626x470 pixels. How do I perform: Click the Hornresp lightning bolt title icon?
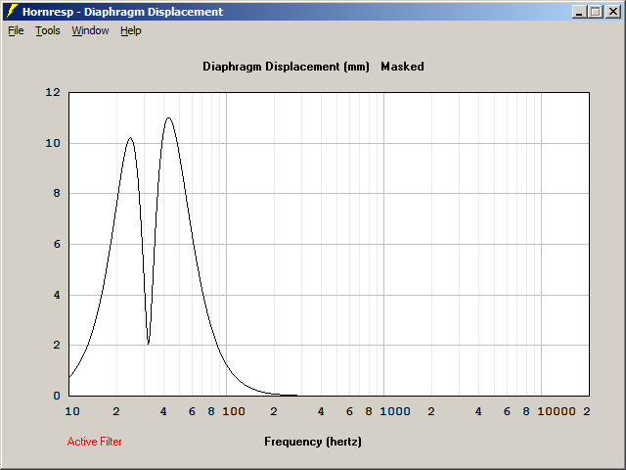pyautogui.click(x=12, y=11)
